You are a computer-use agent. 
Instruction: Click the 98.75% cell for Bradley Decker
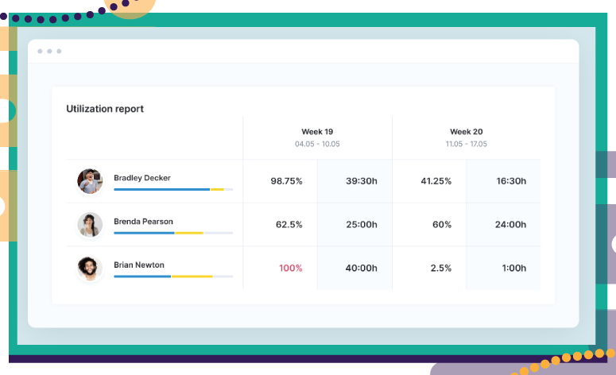coord(286,181)
